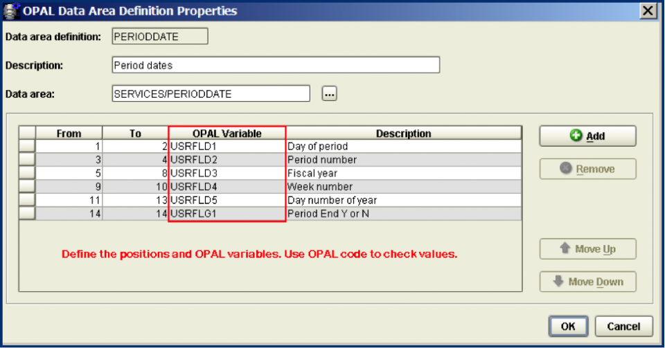Viewport: 665px width, 348px height.
Task: Open the data area browse ellipsis button
Action: pyautogui.click(x=330, y=93)
